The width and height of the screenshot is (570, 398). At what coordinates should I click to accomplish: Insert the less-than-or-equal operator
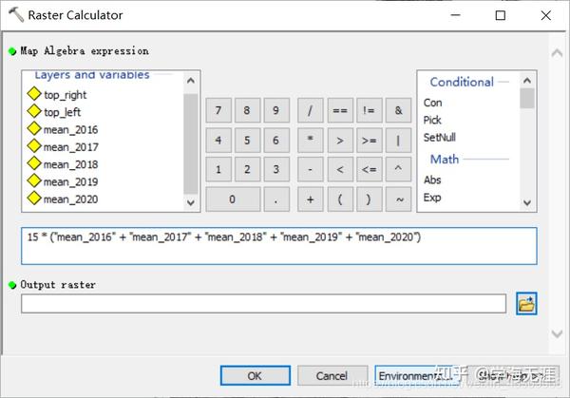[369, 169]
